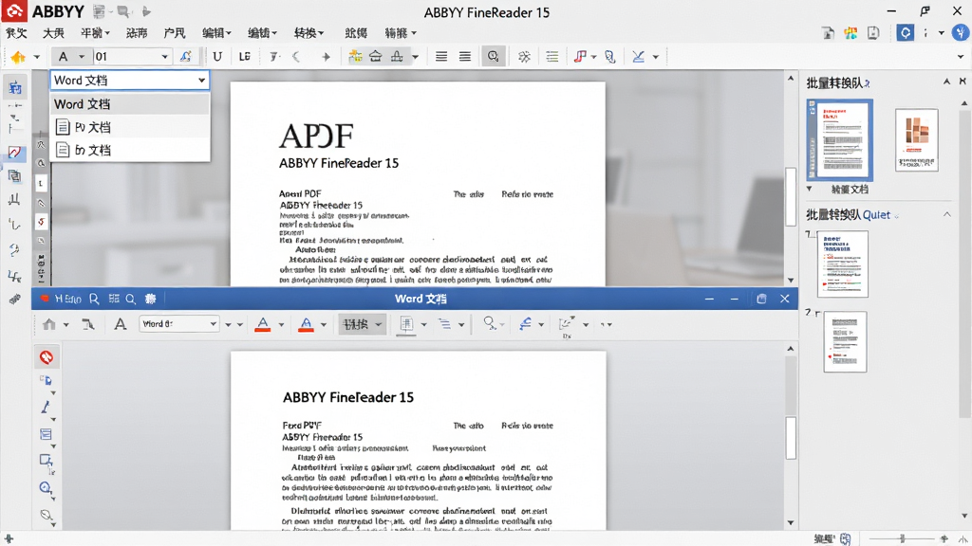Click the second justified-lines alignment button

pos(465,56)
